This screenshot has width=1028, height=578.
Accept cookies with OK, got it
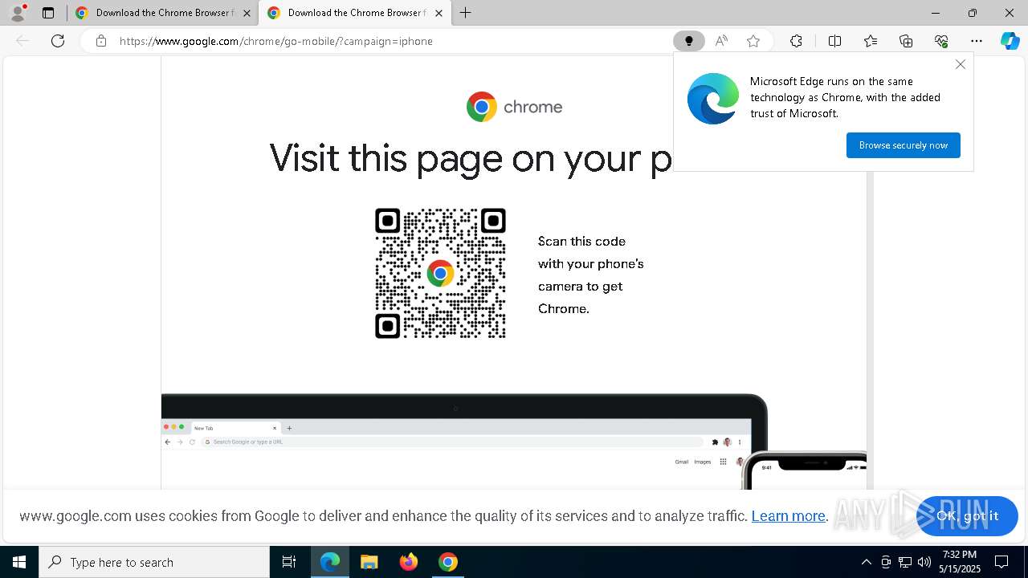click(x=967, y=516)
